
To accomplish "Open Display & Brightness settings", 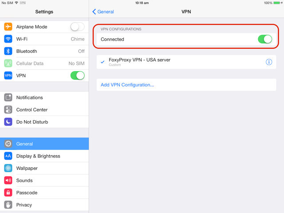I will pos(44,156).
